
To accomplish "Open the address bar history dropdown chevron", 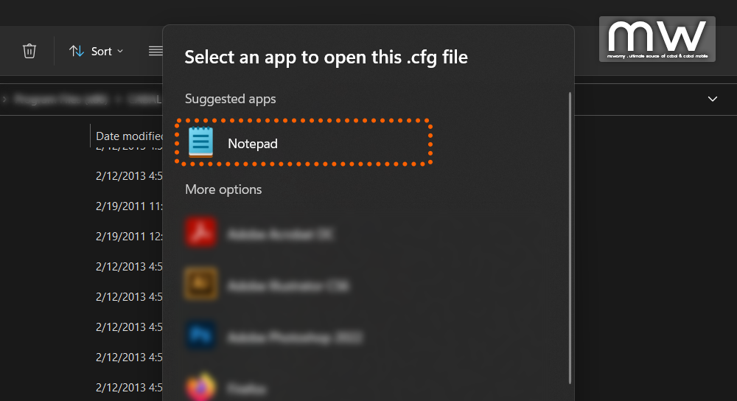I will coord(713,99).
